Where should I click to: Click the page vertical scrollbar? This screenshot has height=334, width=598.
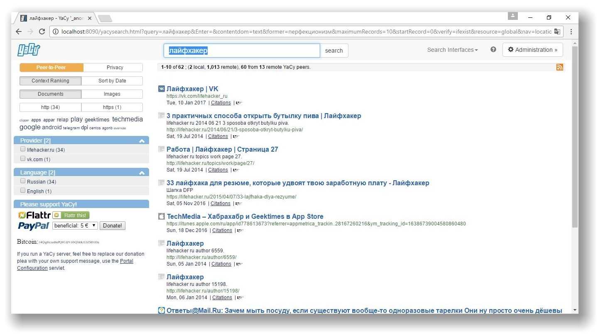pyautogui.click(x=575, y=137)
